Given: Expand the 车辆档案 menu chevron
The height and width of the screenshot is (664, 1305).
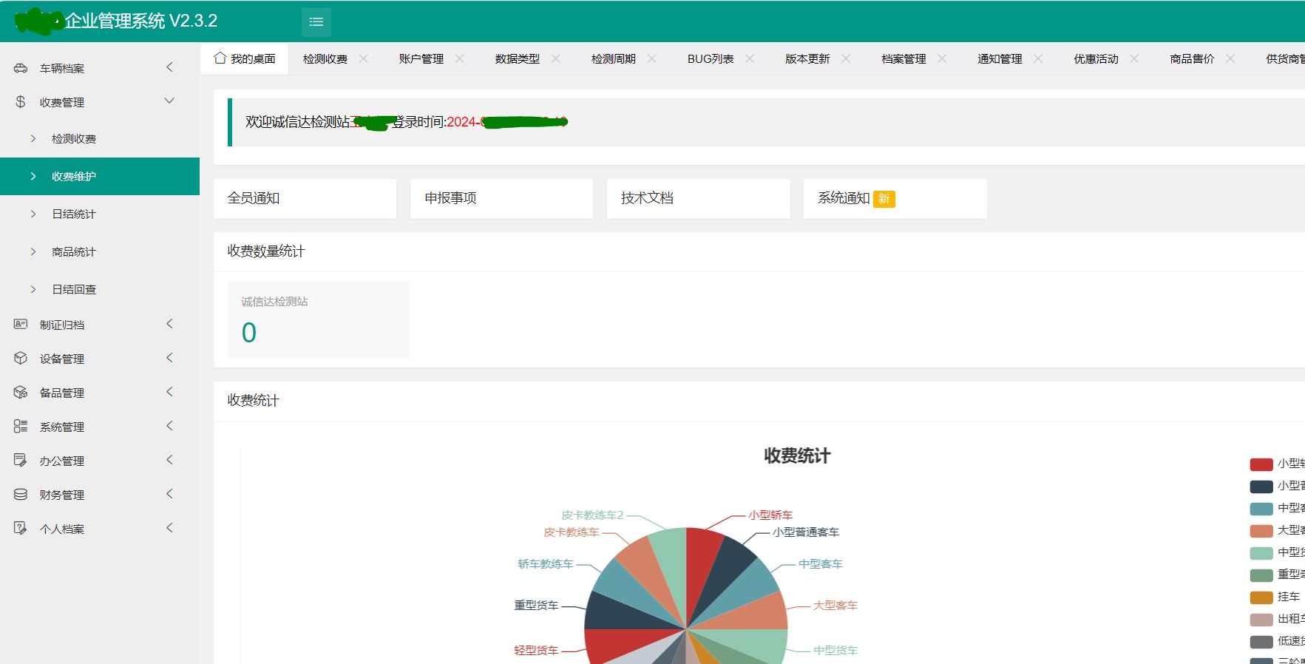Looking at the screenshot, I should point(169,67).
